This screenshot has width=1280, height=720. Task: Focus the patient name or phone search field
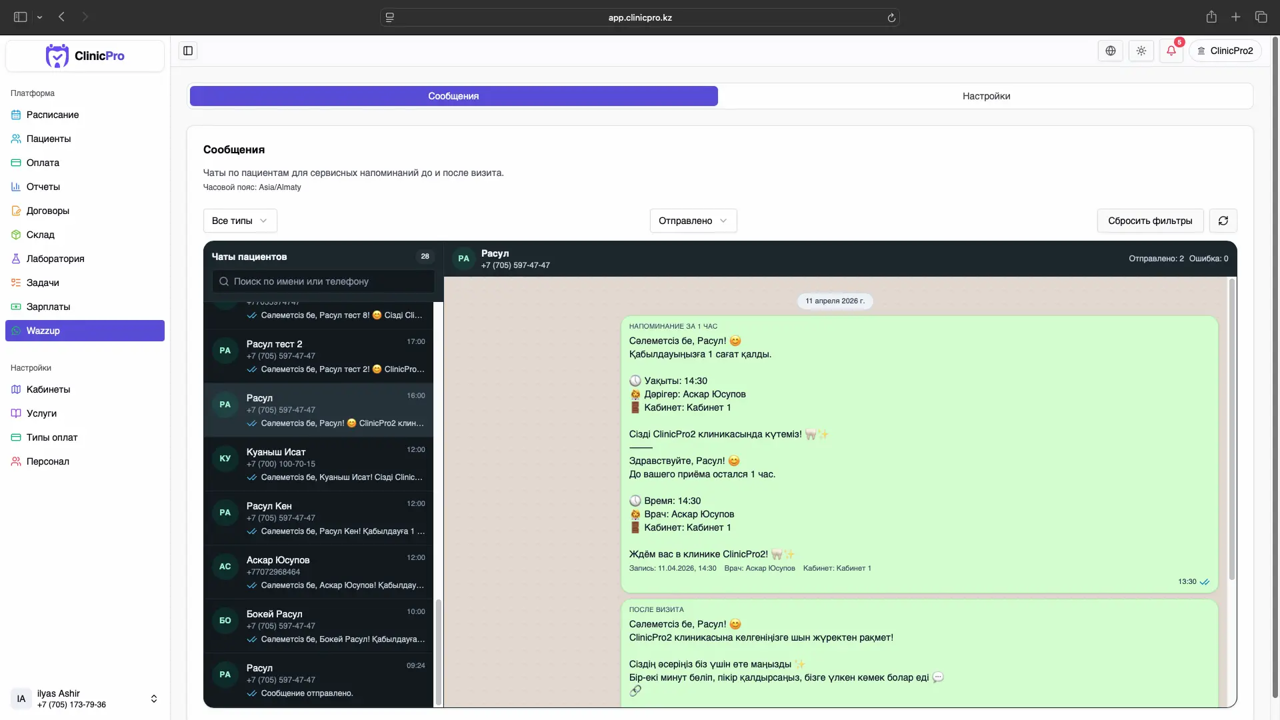[323, 281]
